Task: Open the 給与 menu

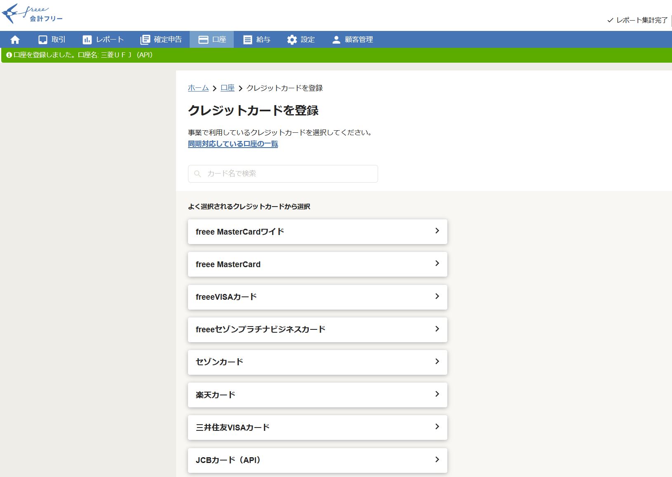Action: 256,40
